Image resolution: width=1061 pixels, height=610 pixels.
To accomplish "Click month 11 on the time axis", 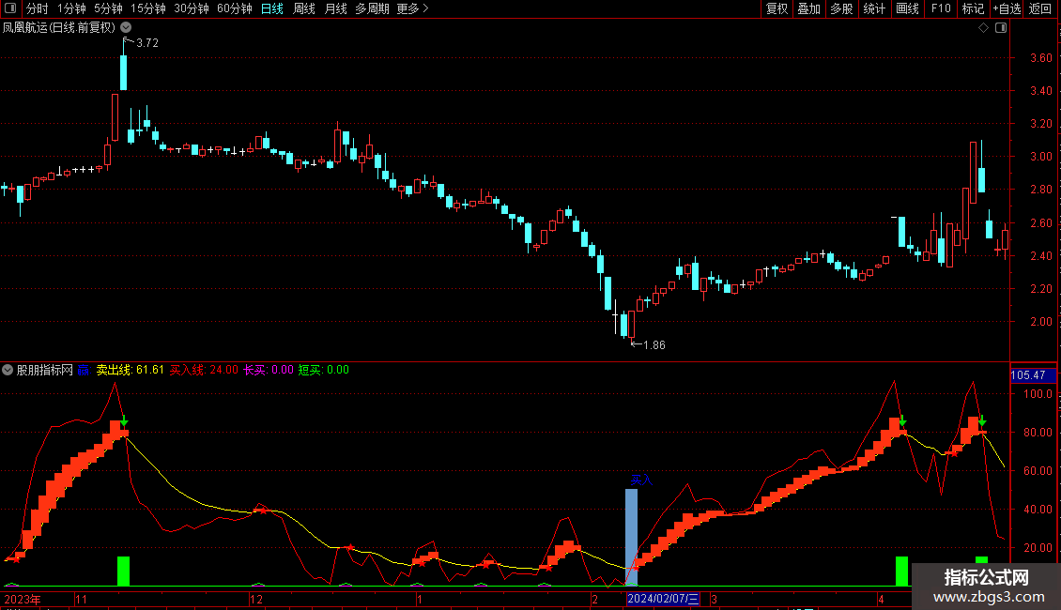I will 81,599.
